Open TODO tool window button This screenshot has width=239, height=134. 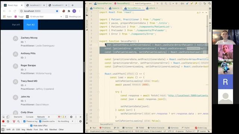[x=140, y=128]
